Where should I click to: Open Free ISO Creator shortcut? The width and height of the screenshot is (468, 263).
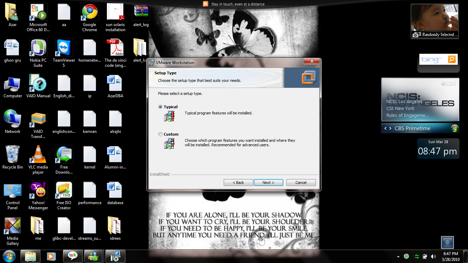tap(64, 190)
